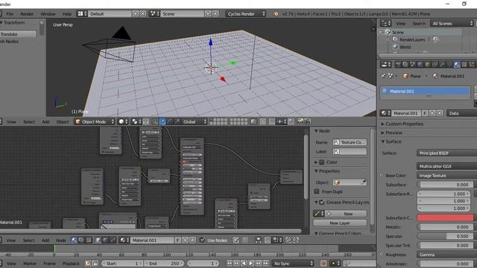Jump to the first frame

pyautogui.click(x=230, y=264)
